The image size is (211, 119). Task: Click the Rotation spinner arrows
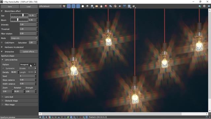pos(24,91)
